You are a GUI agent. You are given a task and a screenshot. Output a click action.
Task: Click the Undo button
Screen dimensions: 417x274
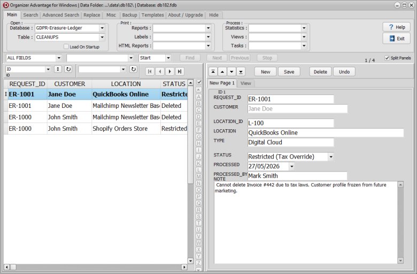(x=344, y=72)
